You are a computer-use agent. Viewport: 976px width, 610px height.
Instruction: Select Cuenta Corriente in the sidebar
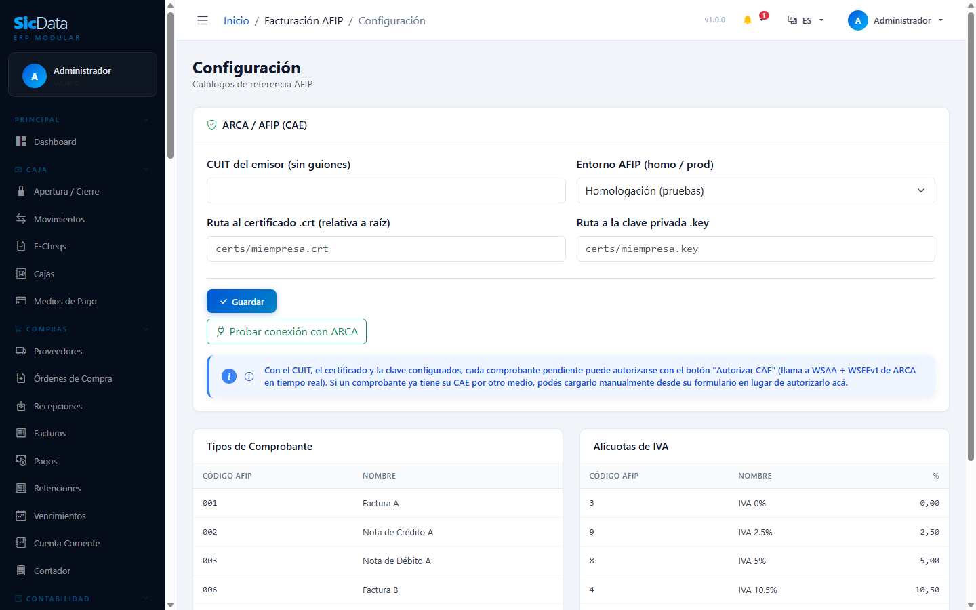click(83, 543)
